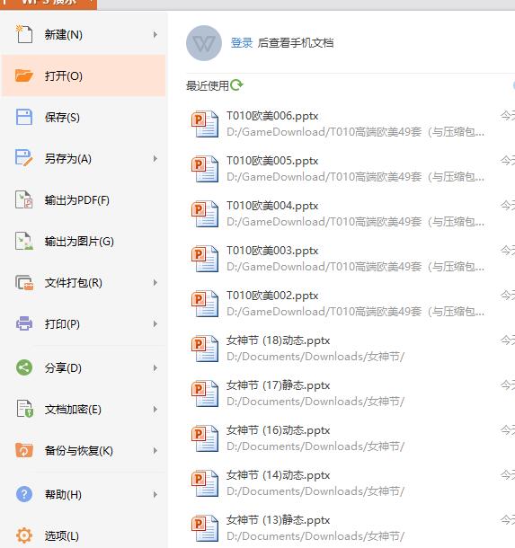Click the Save floppy disk icon
Image resolution: width=515 pixels, height=548 pixels.
pyautogui.click(x=24, y=117)
